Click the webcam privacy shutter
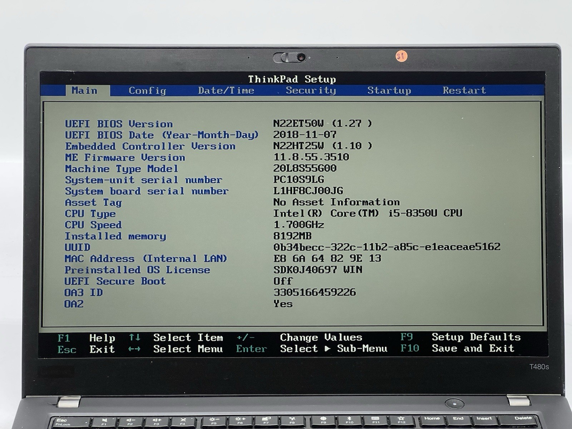 pos(290,57)
